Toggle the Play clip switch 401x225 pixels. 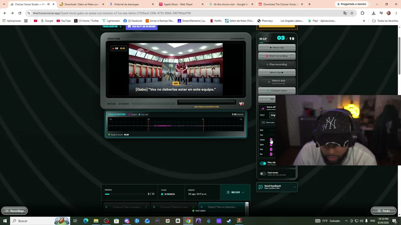263,163
